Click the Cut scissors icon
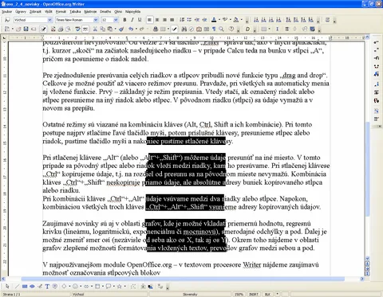Viewport: 383px width, 297px height. (x=95, y=29)
